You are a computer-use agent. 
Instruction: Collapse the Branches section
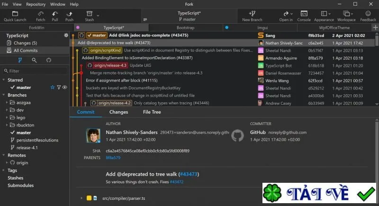pos(4,95)
